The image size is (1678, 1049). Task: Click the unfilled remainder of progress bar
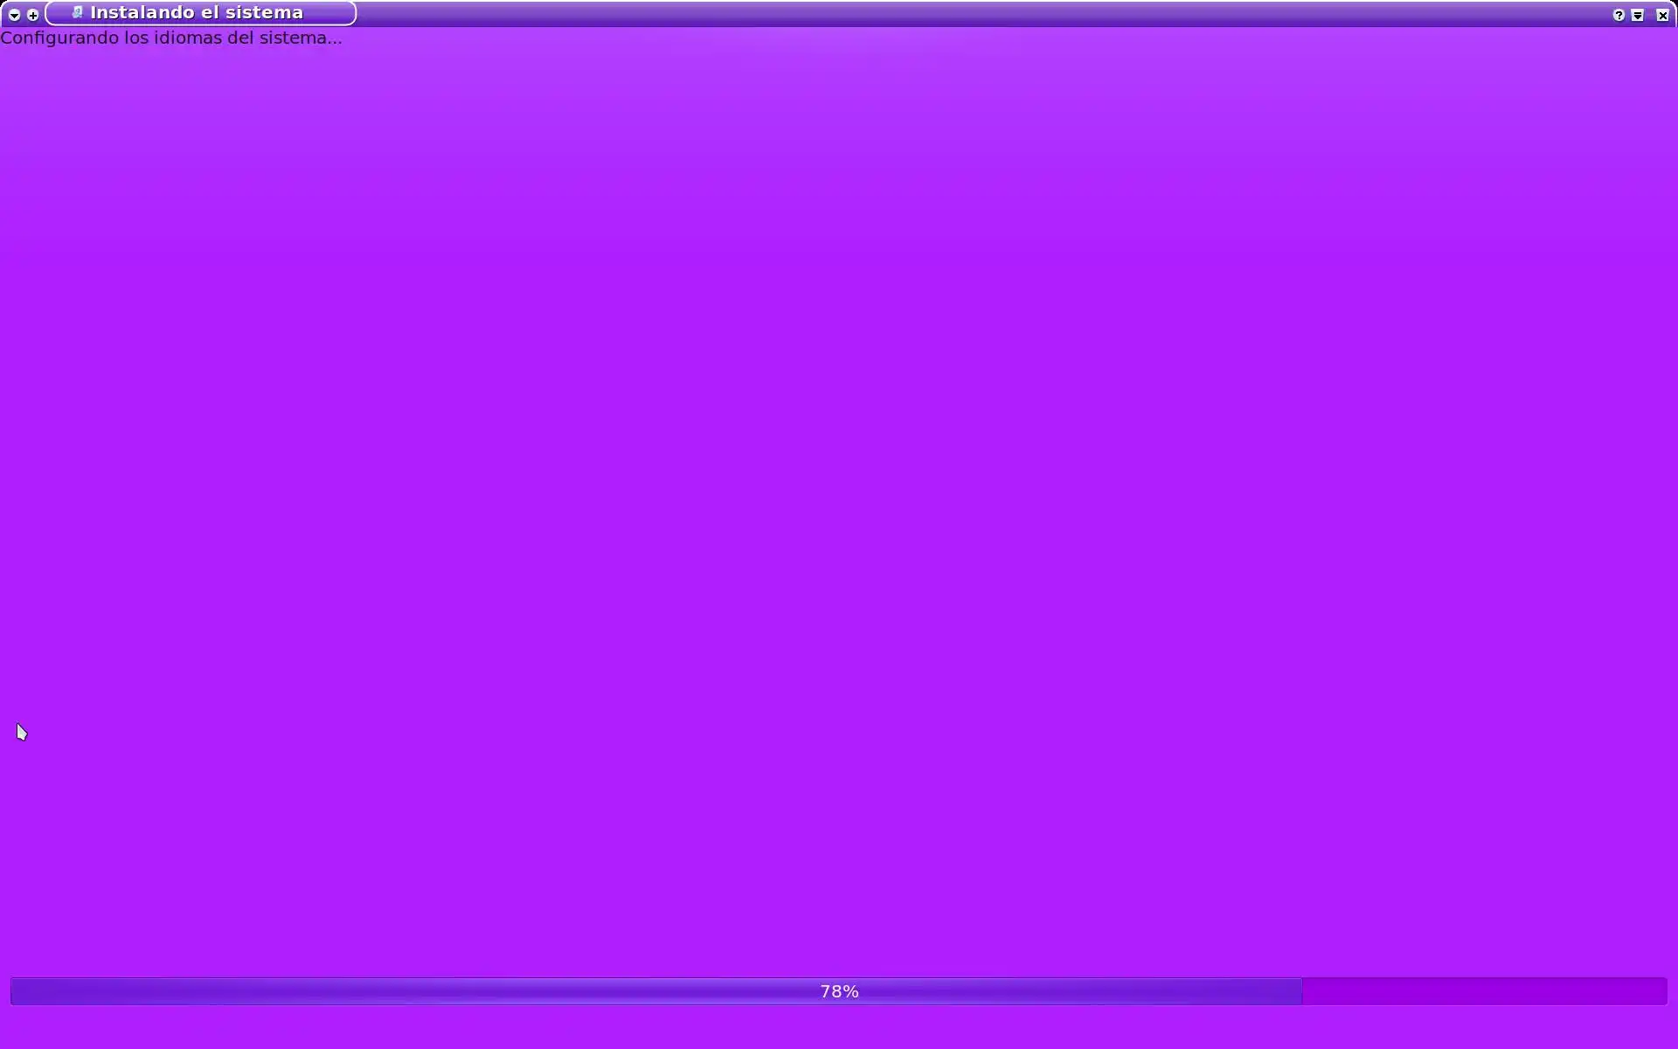click(x=1486, y=991)
